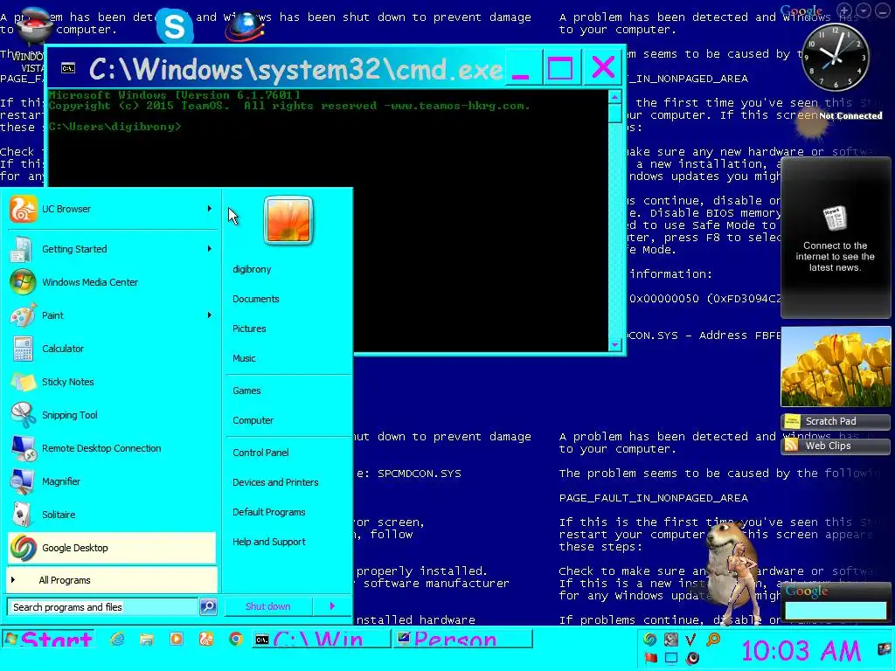Click the Shut down button
The width and height of the screenshot is (895, 671).
click(x=268, y=606)
